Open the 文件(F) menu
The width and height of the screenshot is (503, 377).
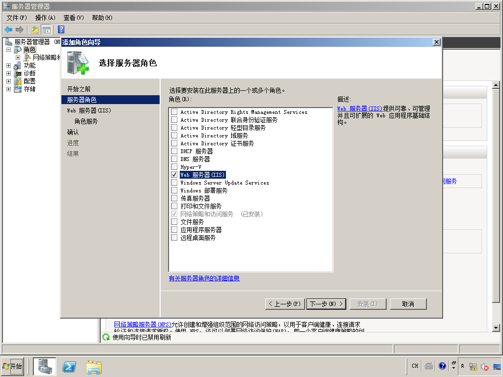[x=17, y=18]
